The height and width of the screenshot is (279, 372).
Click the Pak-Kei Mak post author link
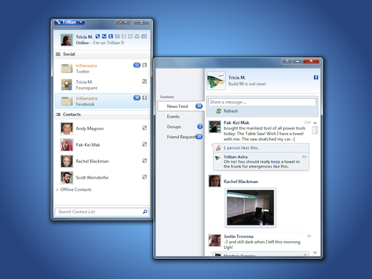coord(236,123)
